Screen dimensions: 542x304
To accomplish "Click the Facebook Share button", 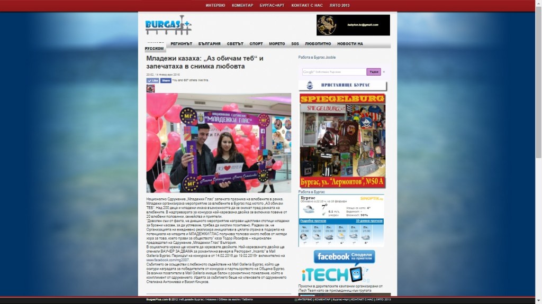I will coord(166,81).
